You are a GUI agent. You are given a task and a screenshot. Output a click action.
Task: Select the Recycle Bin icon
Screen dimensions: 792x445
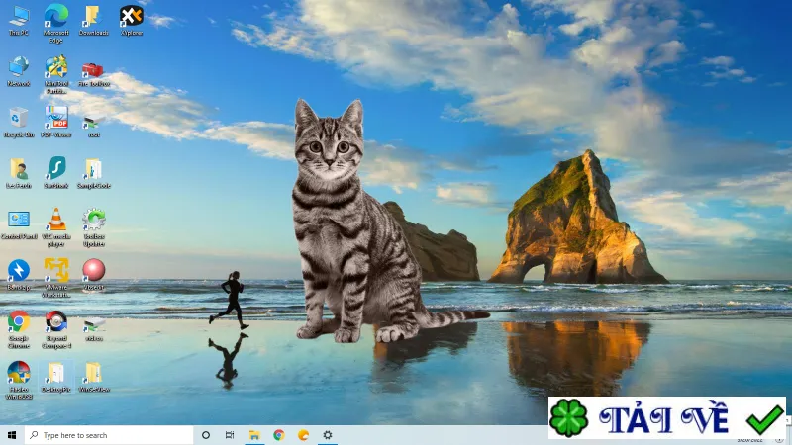19,122
